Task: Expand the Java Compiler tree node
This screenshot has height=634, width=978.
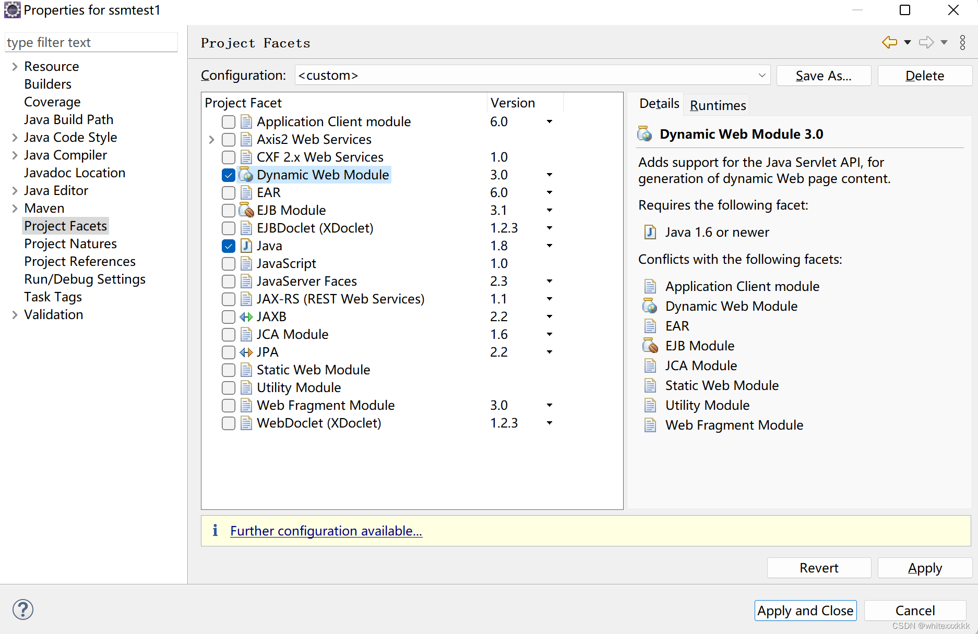Action: click(x=15, y=155)
